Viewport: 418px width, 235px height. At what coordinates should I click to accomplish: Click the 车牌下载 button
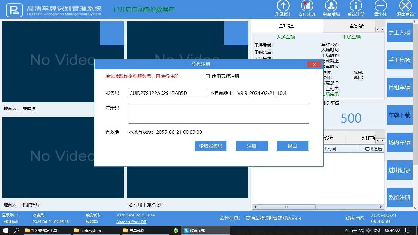point(399,115)
